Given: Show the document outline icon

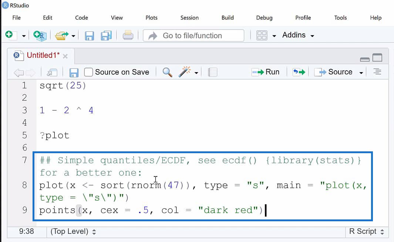Looking at the screenshot, I should point(377,72).
